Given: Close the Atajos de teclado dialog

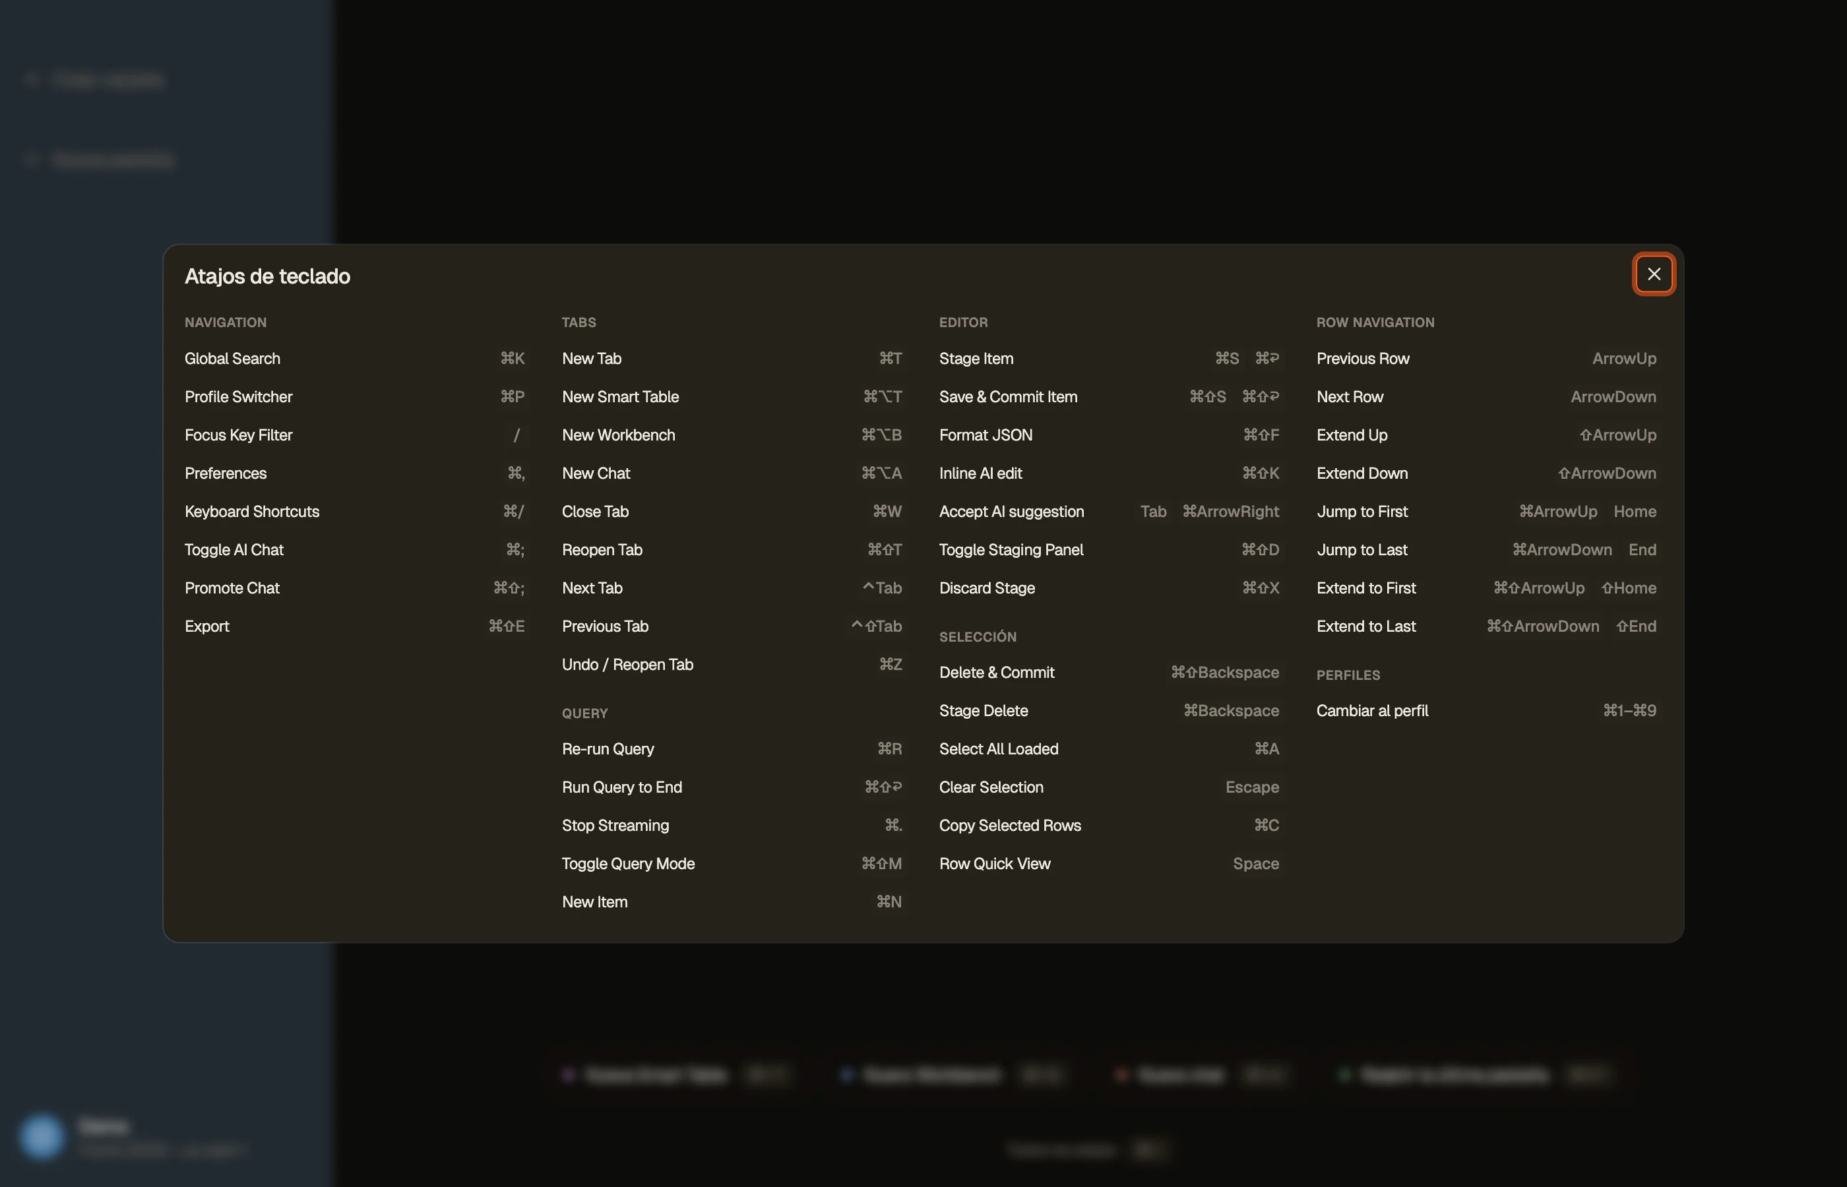Looking at the screenshot, I should tap(1654, 274).
